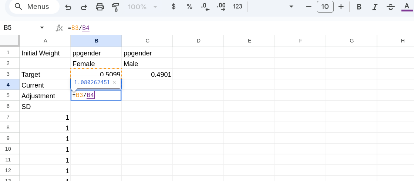The width and height of the screenshot is (414, 181).
Task: Toggle Bold formatting
Action: [359, 7]
